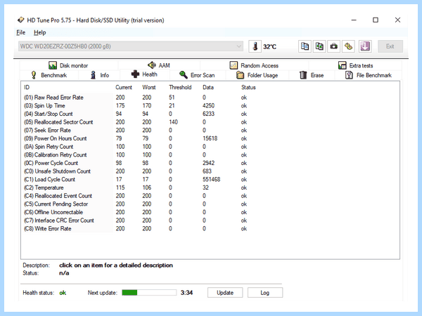Open the Help menu
422x316 pixels.
40,32
